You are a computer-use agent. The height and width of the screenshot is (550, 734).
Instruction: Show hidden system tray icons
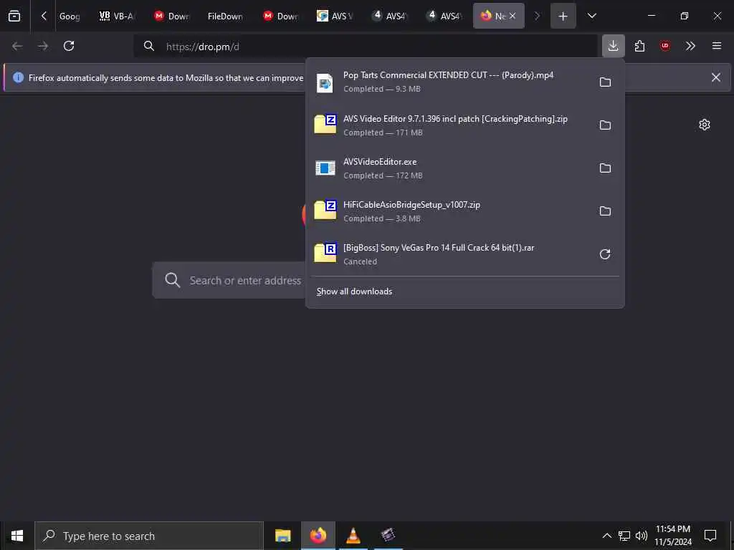606,536
